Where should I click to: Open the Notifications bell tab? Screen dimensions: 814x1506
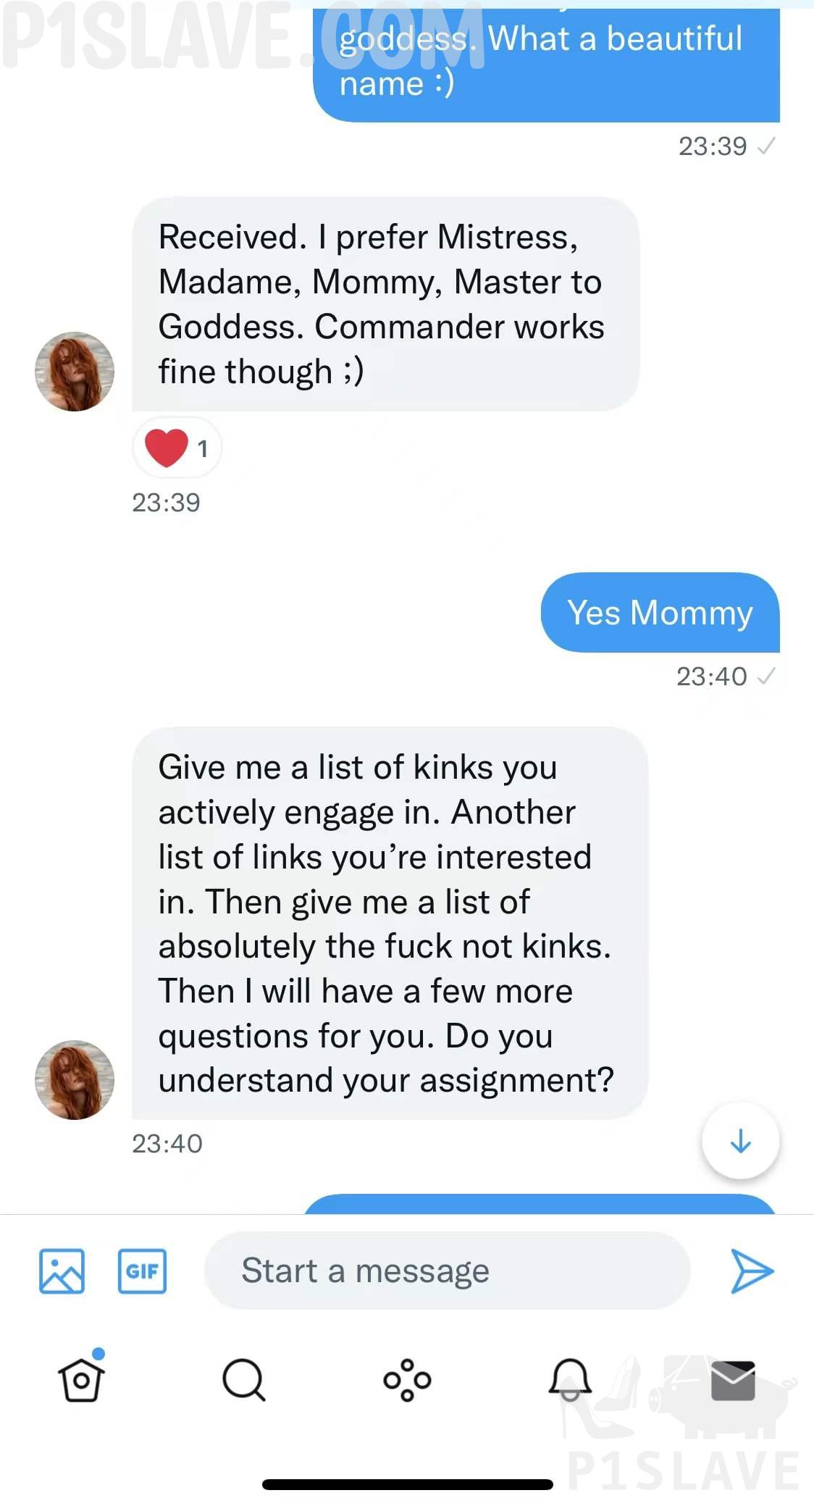tap(570, 1379)
